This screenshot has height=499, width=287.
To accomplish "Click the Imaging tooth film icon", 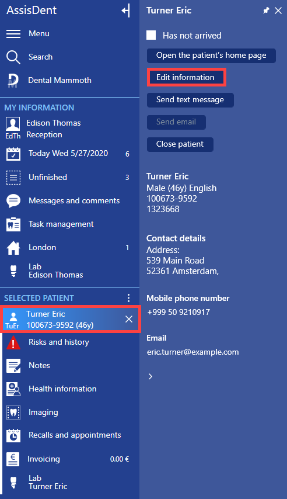I will tap(13, 413).
